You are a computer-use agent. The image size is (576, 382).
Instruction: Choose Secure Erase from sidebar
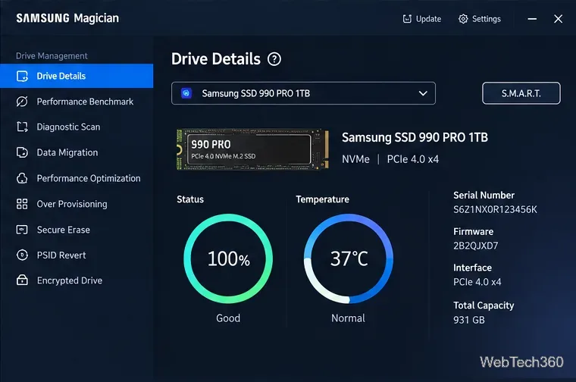(x=77, y=230)
